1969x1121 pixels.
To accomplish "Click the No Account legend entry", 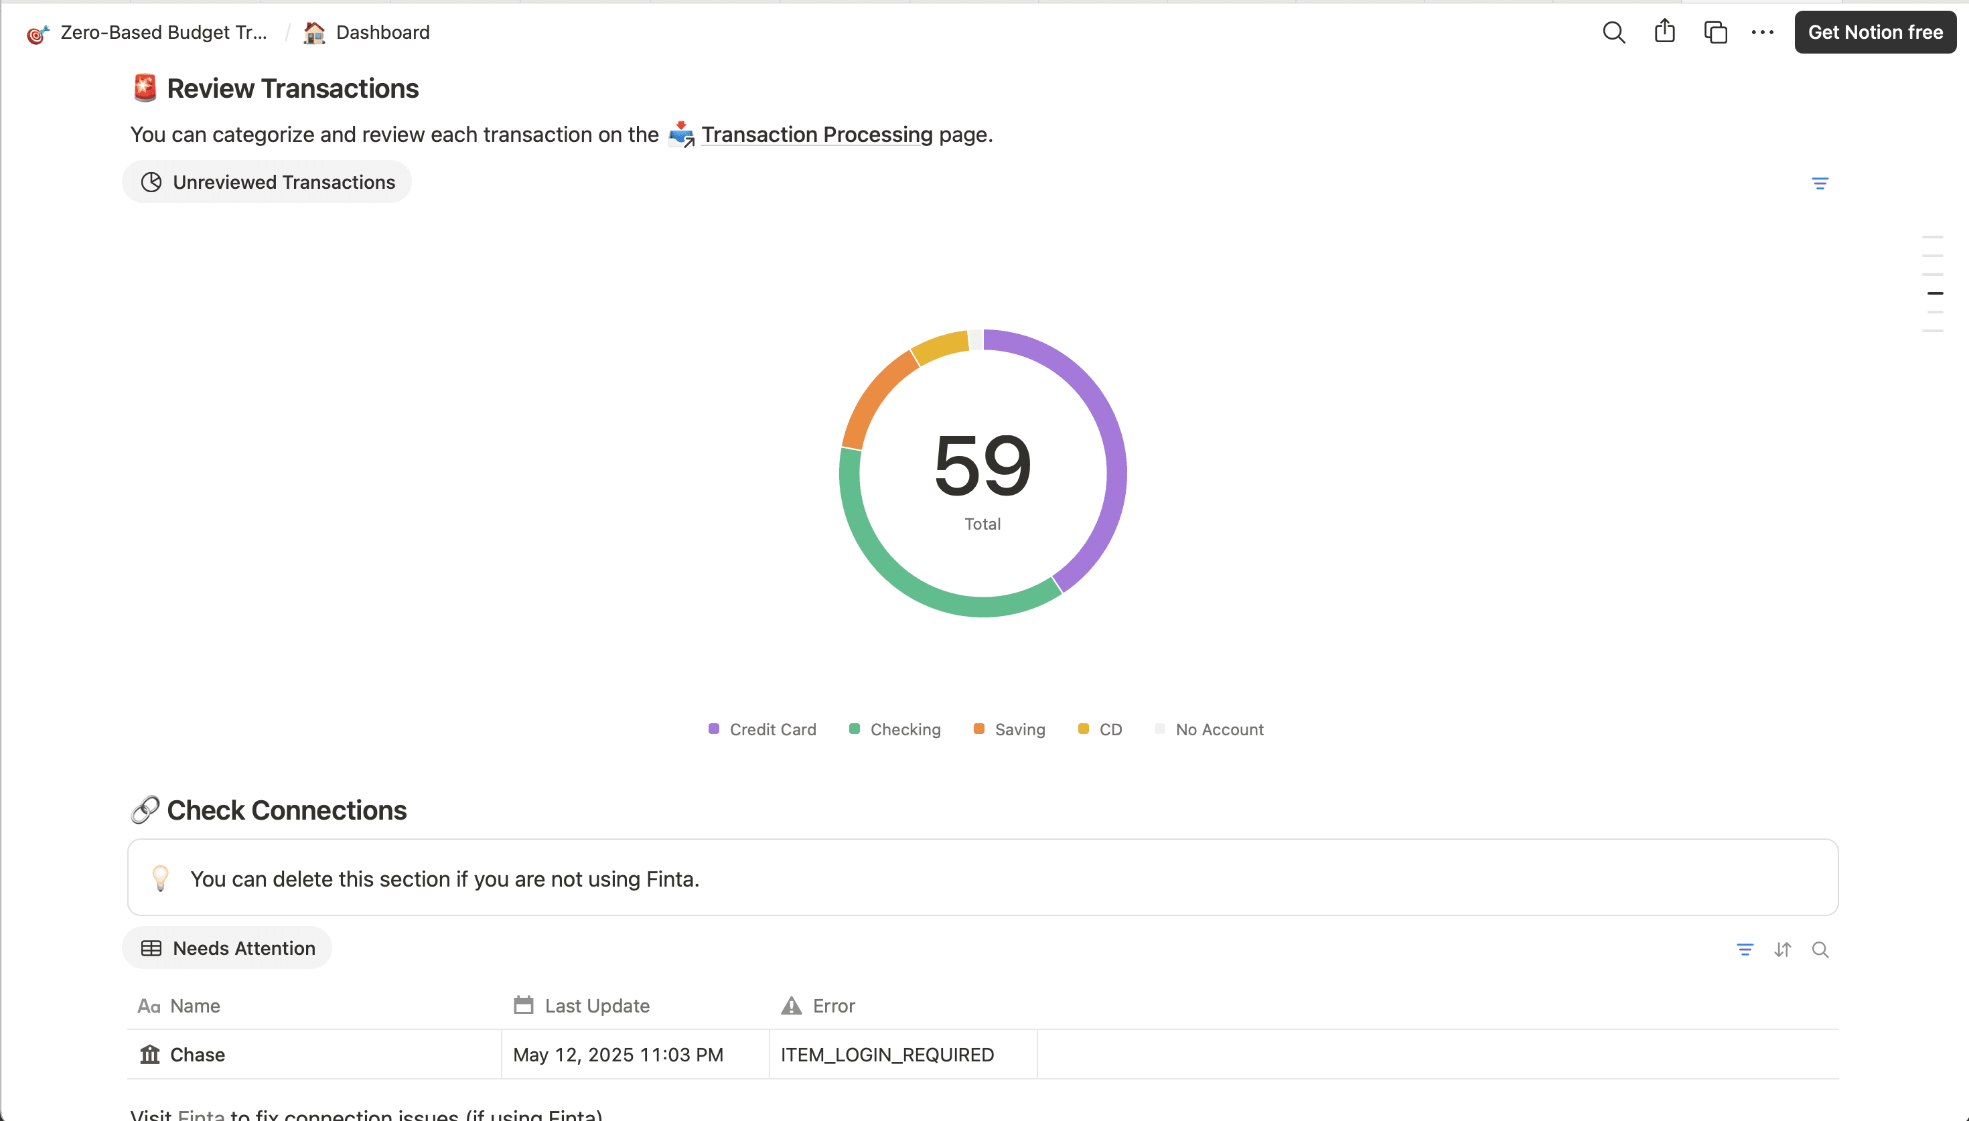I will pos(1208,729).
